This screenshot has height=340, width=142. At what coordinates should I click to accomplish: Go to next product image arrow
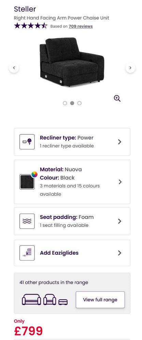(130, 68)
